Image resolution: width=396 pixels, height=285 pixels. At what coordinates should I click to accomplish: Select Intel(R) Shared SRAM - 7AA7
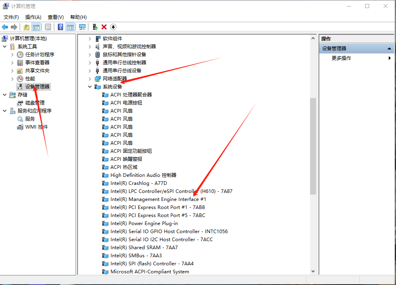tap(144, 248)
